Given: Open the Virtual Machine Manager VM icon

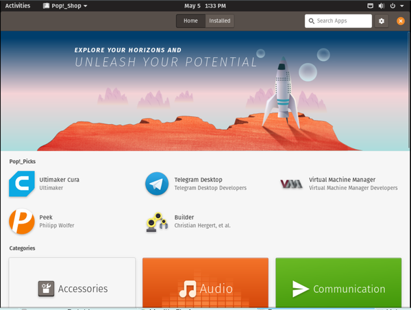Looking at the screenshot, I should click(292, 184).
